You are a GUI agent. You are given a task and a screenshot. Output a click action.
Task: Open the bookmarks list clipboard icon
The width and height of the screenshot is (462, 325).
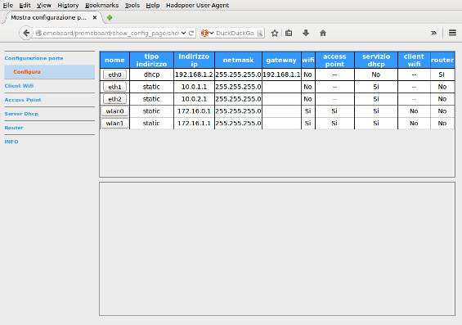289,33
